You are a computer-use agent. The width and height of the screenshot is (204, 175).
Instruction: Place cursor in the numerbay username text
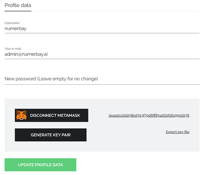[x=15, y=29]
